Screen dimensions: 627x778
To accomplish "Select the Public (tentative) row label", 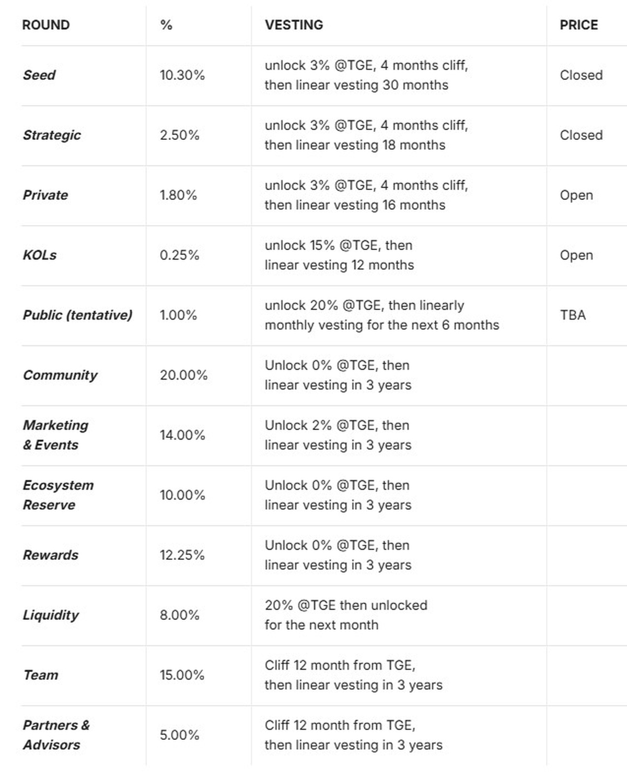I will [77, 315].
